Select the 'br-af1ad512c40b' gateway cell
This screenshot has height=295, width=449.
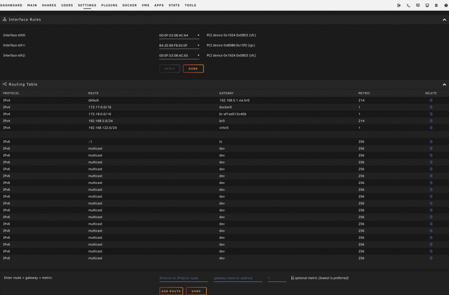[233, 114]
